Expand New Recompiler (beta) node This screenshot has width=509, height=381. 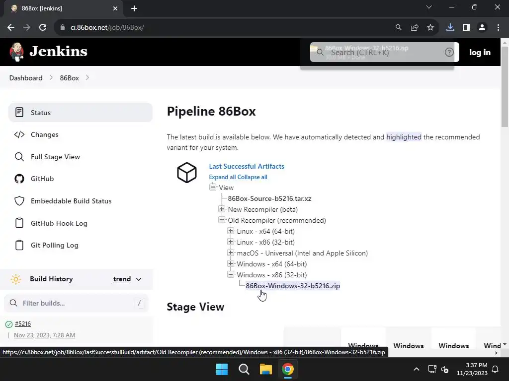click(222, 209)
